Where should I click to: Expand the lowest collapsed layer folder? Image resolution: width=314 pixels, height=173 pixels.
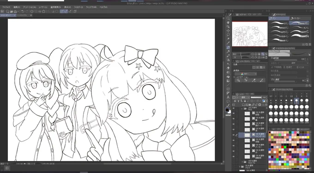click(240, 167)
